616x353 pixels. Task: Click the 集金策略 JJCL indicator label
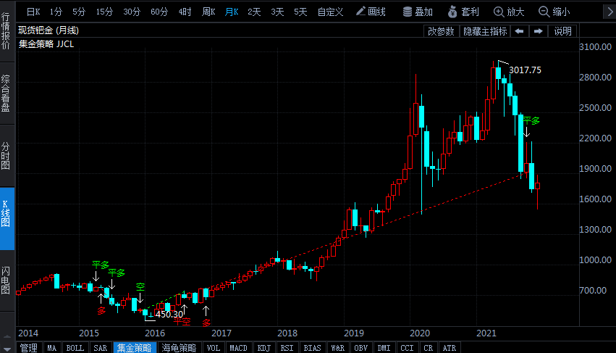point(46,44)
